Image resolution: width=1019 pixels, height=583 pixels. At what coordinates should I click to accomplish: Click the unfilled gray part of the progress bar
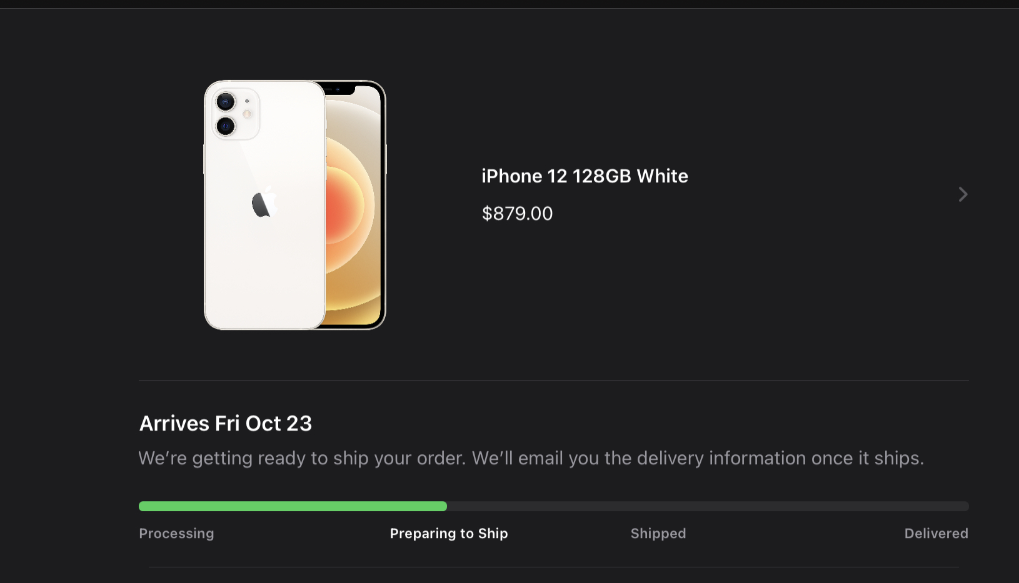pos(706,506)
